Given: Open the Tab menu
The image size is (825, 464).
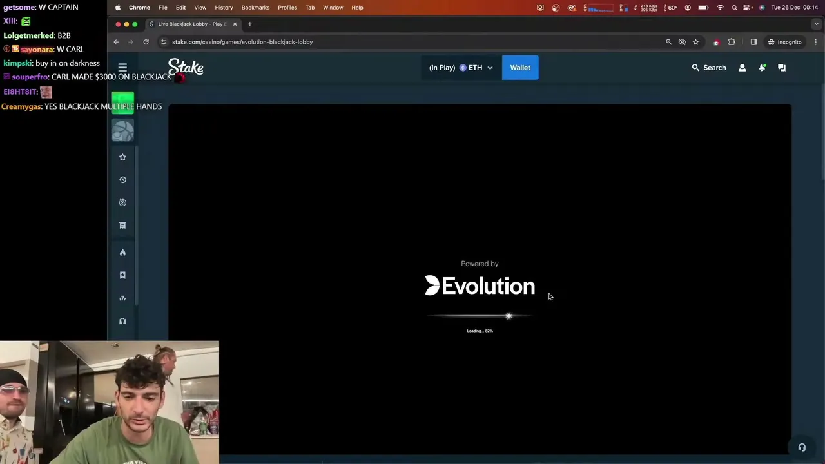Looking at the screenshot, I should point(310,8).
